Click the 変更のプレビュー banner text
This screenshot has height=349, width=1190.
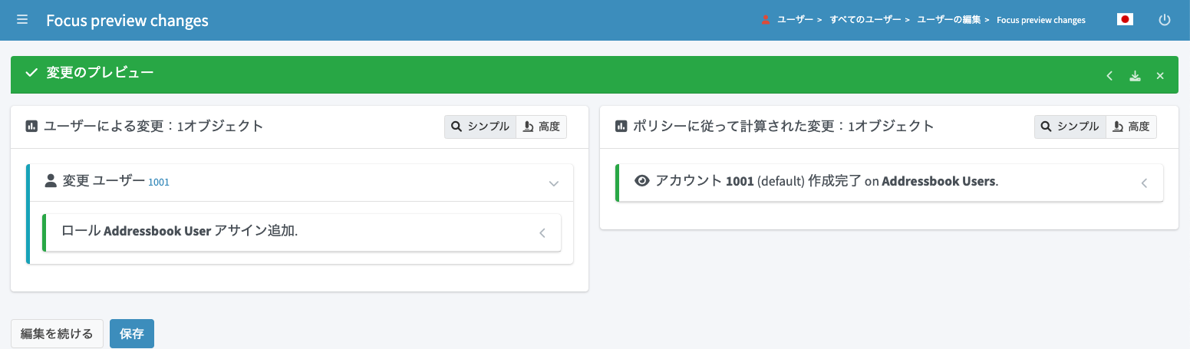(100, 73)
